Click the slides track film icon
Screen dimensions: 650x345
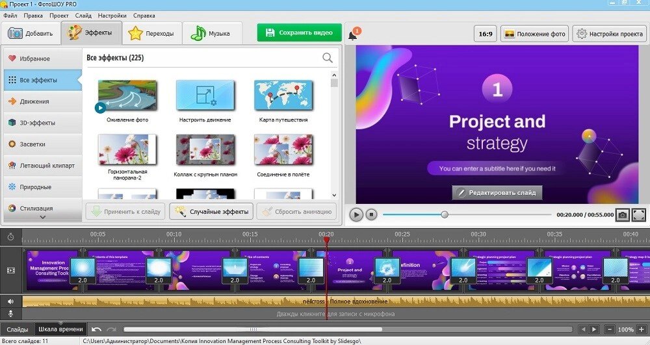[11, 270]
